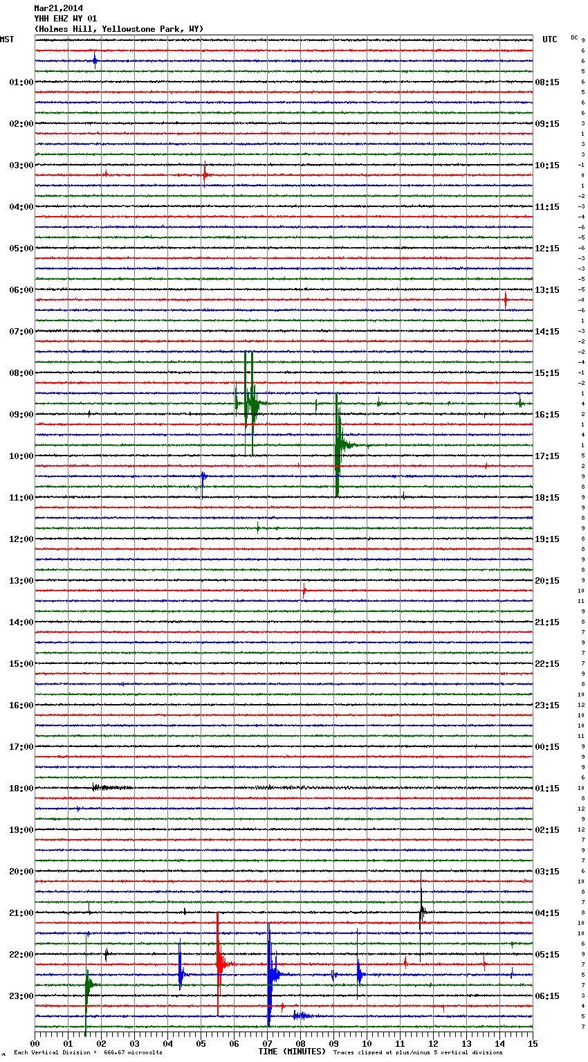Click the small blue event on the 00:30 trace
The height and width of the screenshot is (1062, 588).
(95, 61)
